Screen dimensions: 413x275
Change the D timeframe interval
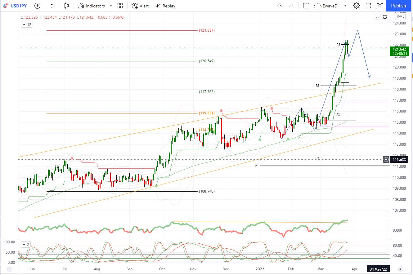click(52, 6)
